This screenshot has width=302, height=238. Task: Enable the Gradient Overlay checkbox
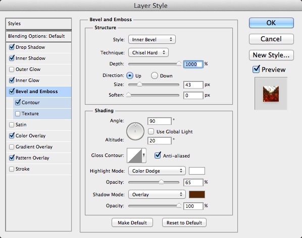[12, 147]
